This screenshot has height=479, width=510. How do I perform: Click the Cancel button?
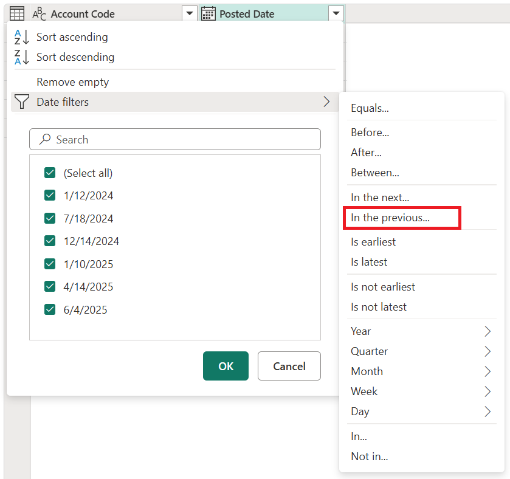click(289, 366)
